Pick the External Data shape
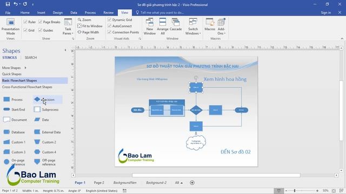Screen dimensions: 346x194 point(47,132)
